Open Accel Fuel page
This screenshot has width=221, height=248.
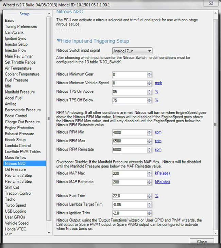(x=14, y=98)
